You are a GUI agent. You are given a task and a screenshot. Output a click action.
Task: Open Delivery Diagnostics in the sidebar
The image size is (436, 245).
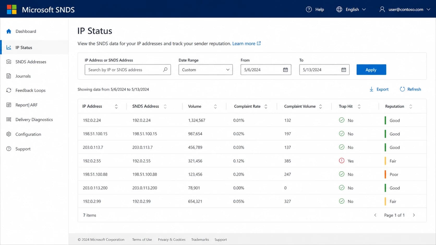pos(34,120)
